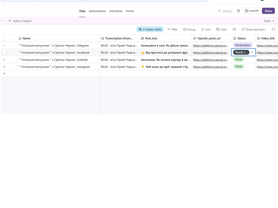
Task: Select Transcription cell in Linkedin row
Action: coord(119,60)
